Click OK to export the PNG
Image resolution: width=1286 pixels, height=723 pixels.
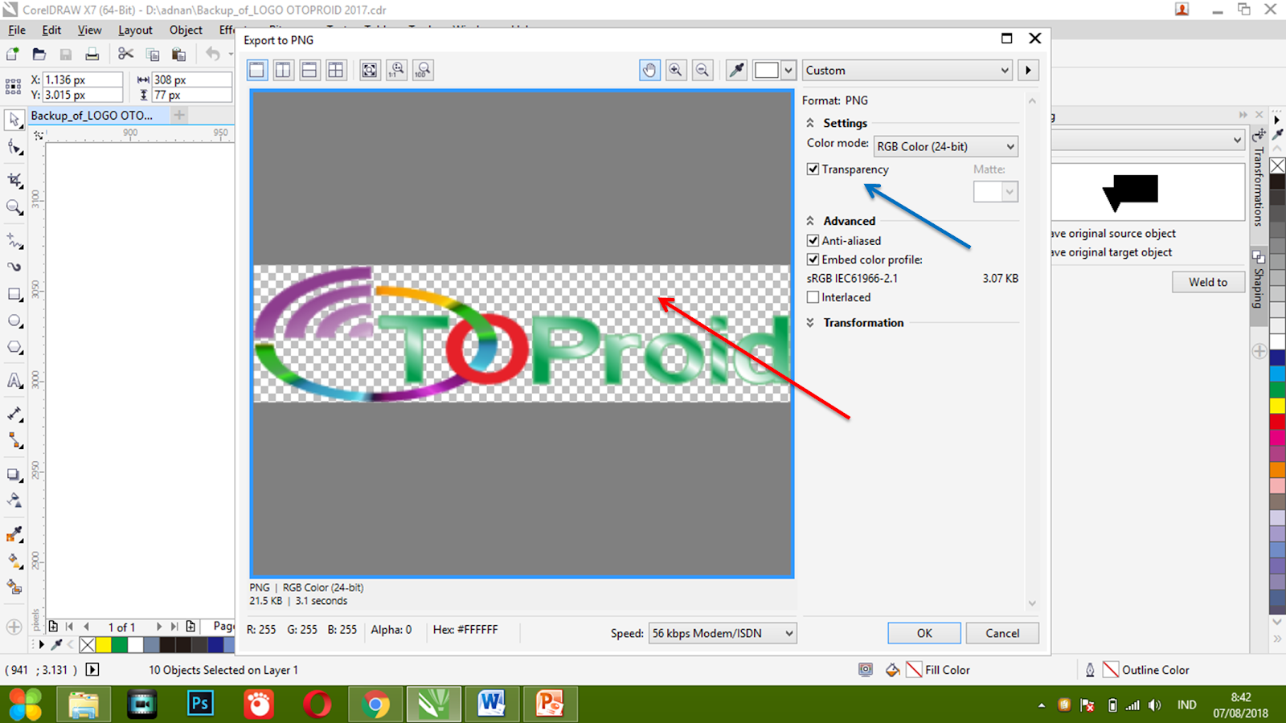(x=924, y=633)
